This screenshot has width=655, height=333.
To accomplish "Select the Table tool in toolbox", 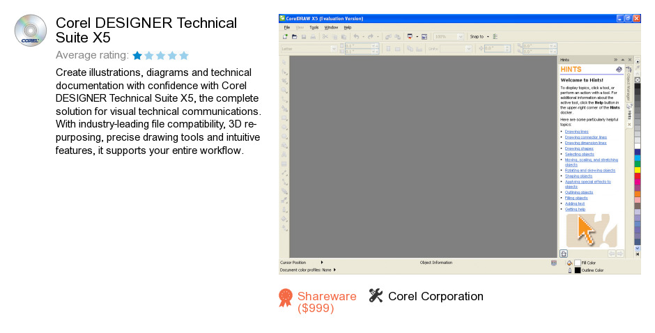I will (x=284, y=164).
